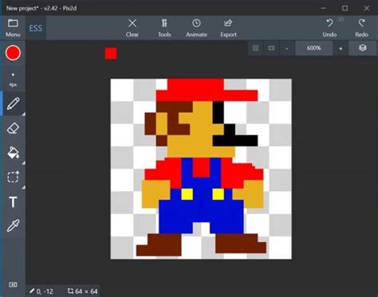
Task: Select the rectangular Selection tool
Action: click(13, 177)
